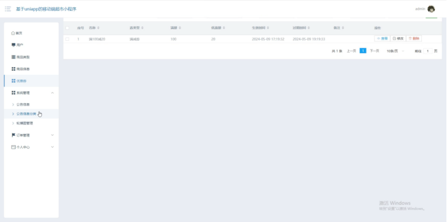Click the flag icon beside 订单管理
The image size is (447, 222).
pos(13,135)
